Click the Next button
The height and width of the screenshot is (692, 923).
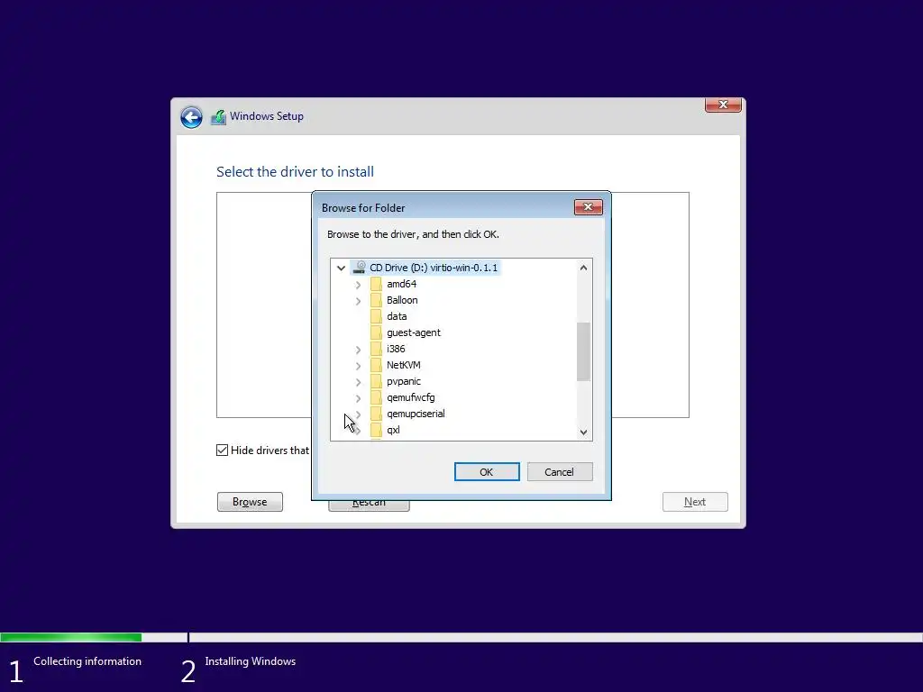click(695, 502)
